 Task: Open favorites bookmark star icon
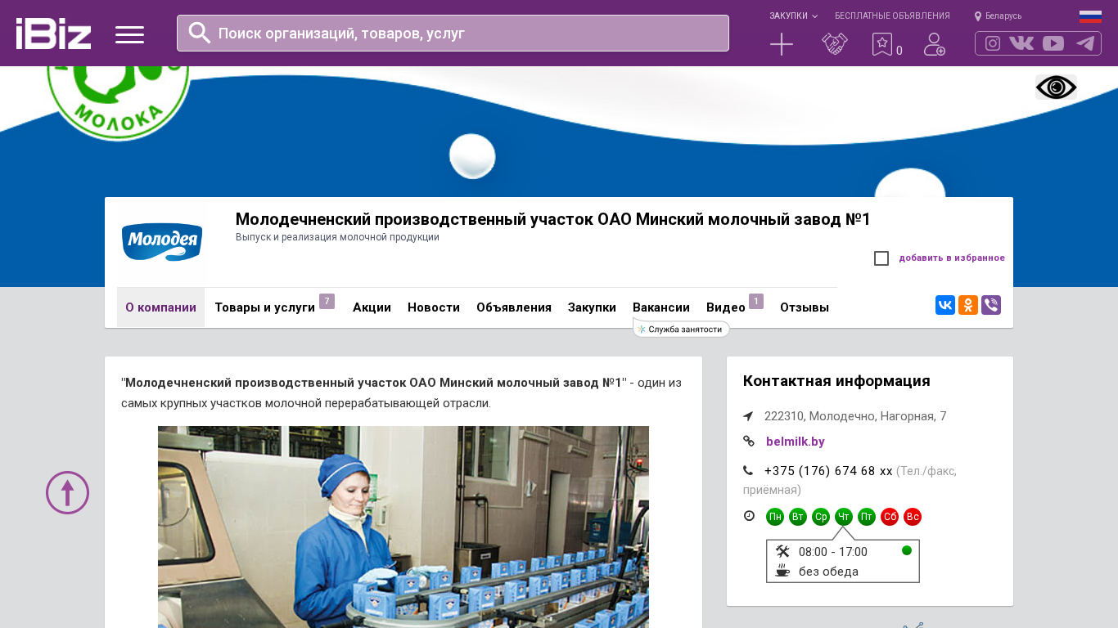pyautogui.click(x=882, y=44)
